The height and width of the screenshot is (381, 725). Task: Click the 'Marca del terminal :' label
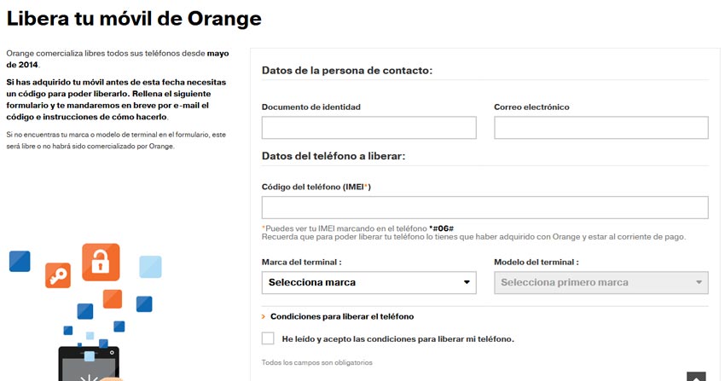coord(301,262)
